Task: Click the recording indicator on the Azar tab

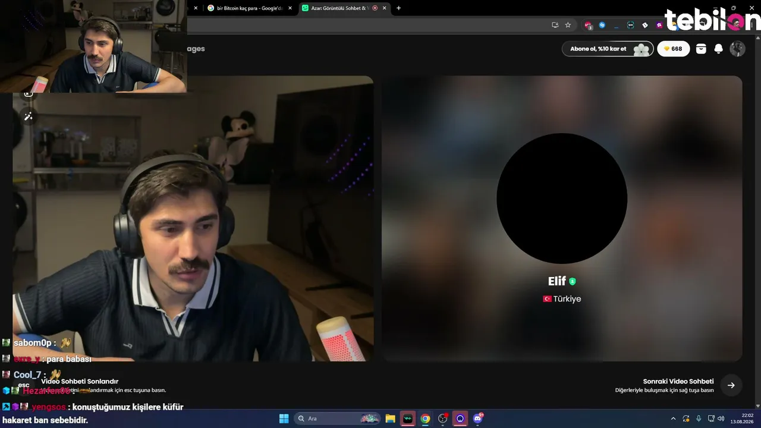Action: (x=375, y=8)
